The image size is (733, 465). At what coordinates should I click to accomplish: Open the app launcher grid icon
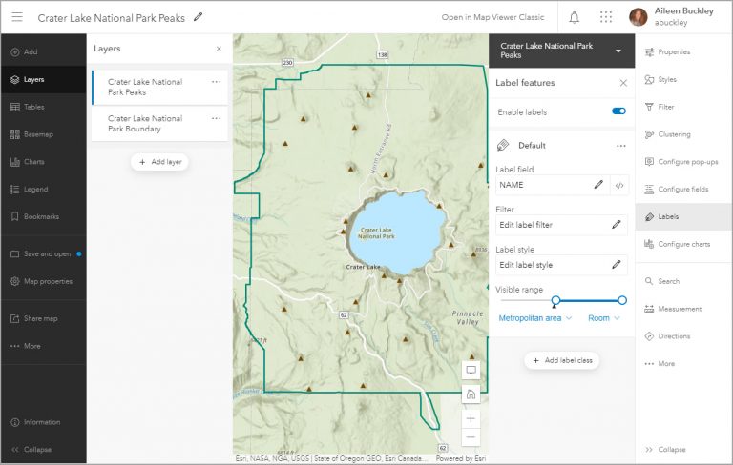pos(605,17)
